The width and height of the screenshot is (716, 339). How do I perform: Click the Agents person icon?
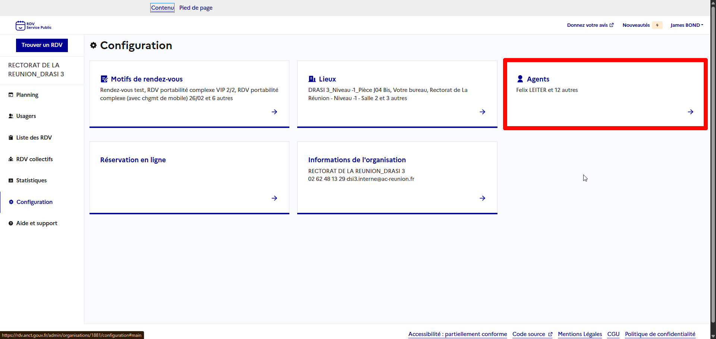click(x=520, y=79)
